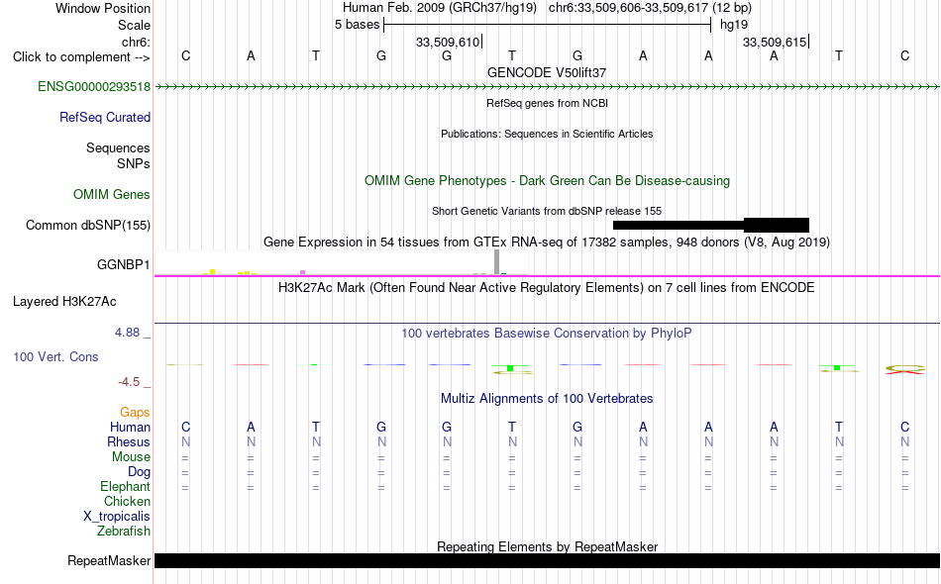The height and width of the screenshot is (584, 941).
Task: Click the tall grey bar in GGNBP1 expression chart
Action: point(496,262)
